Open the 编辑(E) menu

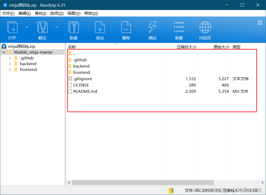tap(24, 13)
